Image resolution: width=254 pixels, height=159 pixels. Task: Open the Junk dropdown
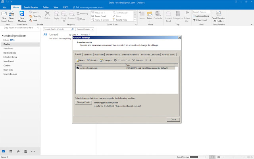point(34,20)
